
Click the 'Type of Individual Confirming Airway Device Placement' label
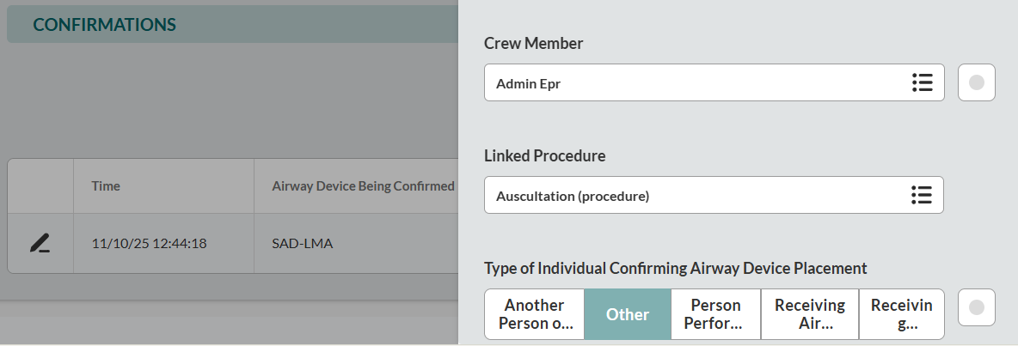coord(675,268)
